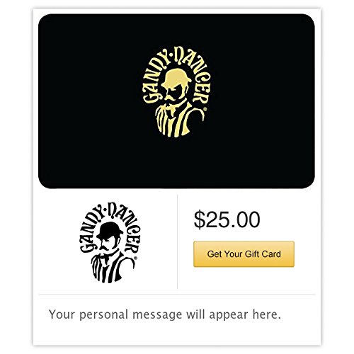Screen dimensions: 354x354
Task: Click the Get Your Gift Card button
Action: [244, 254]
